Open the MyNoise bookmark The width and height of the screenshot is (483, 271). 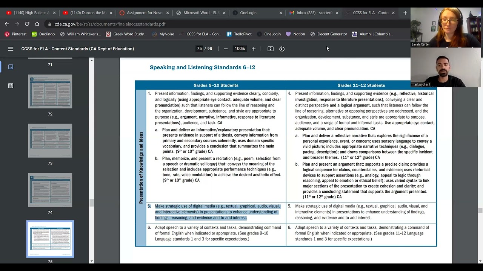163,34
